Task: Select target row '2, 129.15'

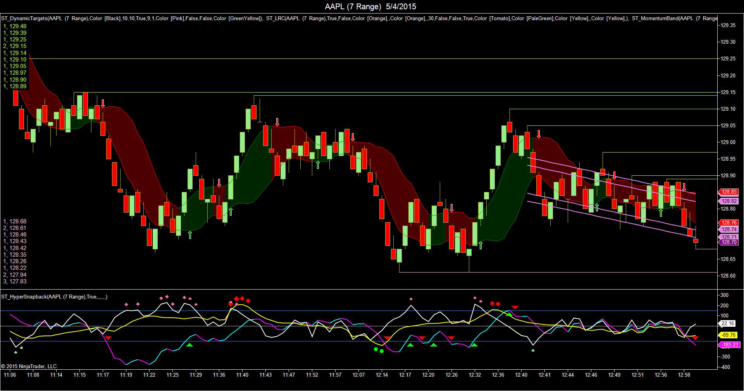Action: pos(15,46)
